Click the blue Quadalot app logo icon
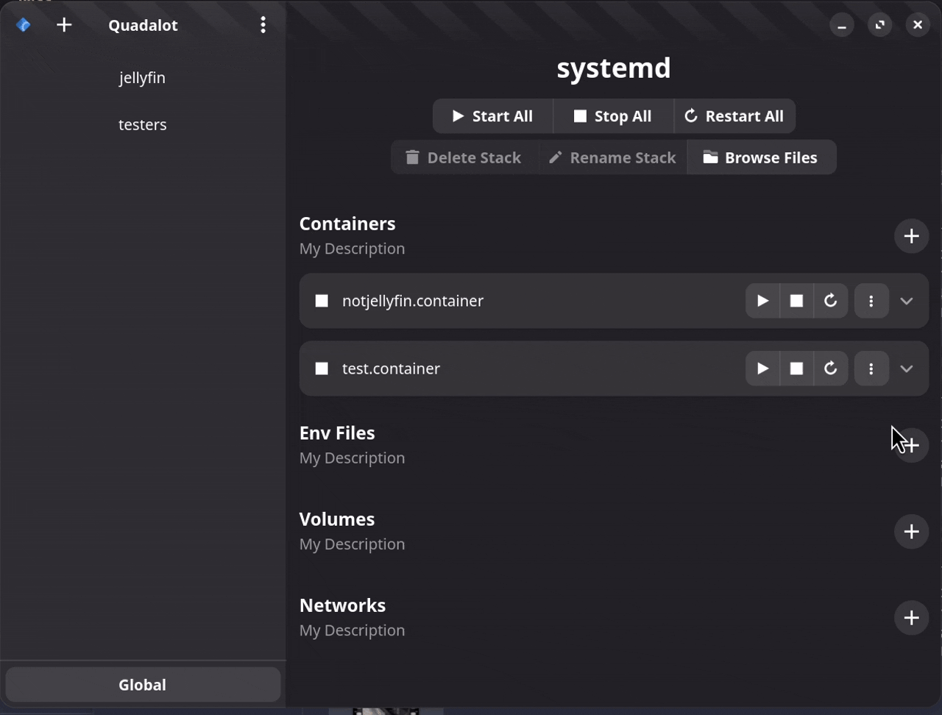 [23, 25]
